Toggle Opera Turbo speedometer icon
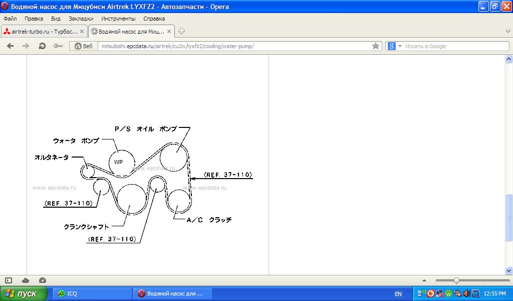The image size is (513, 301). 42,280
